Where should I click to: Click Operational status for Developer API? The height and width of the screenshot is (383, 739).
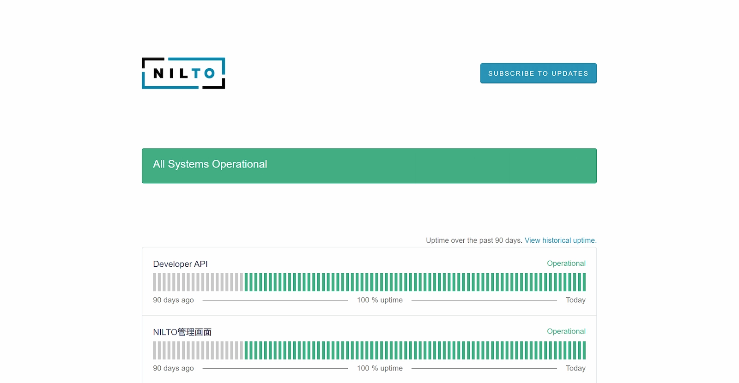coord(566,263)
